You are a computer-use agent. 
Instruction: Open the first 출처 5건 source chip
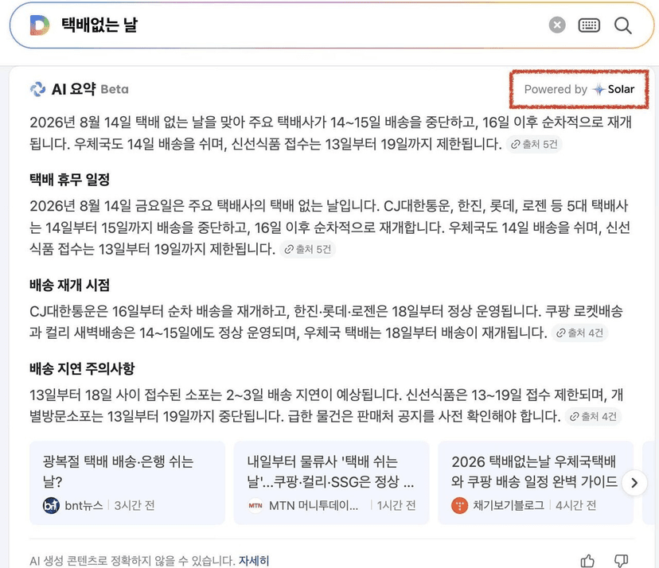tap(534, 144)
